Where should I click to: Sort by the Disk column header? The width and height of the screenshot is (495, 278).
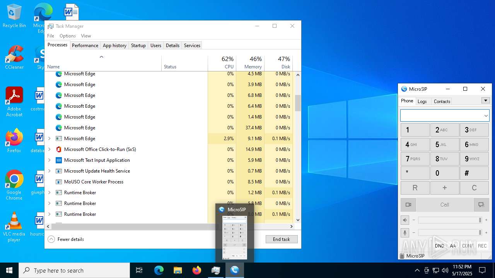[278, 63]
